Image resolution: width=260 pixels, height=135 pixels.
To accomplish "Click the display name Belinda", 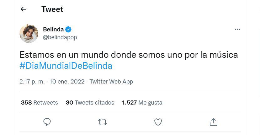I will click(x=53, y=30).
